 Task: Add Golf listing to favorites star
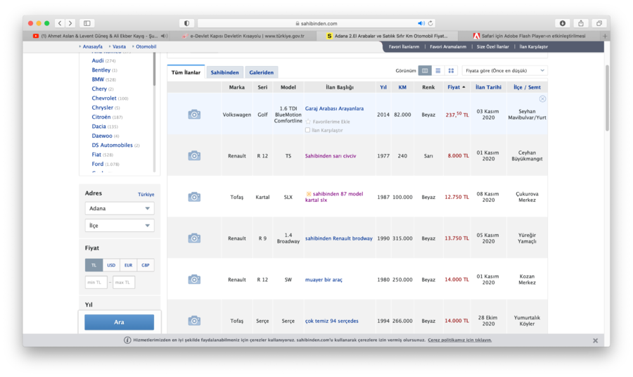tap(309, 122)
